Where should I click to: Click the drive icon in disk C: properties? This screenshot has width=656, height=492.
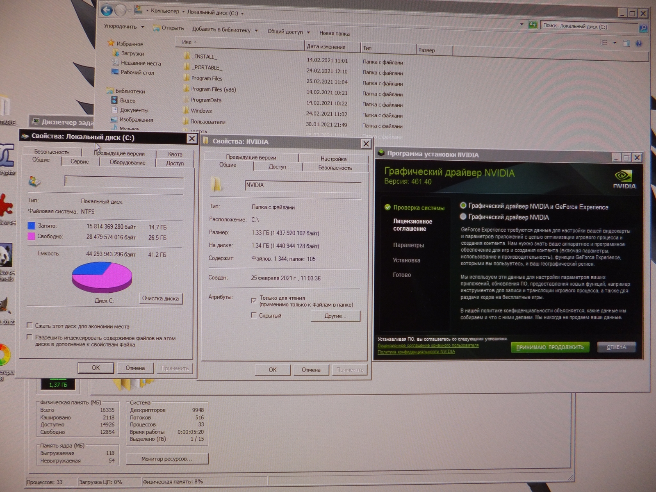click(35, 181)
